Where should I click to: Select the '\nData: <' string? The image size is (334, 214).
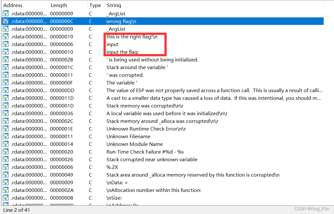coord(117,183)
